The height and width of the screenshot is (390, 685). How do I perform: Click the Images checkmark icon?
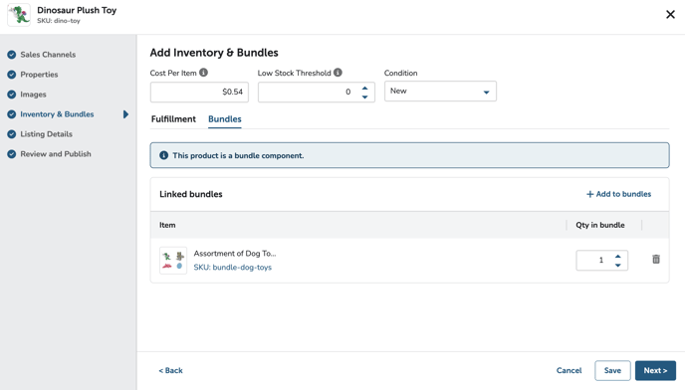[x=12, y=95]
